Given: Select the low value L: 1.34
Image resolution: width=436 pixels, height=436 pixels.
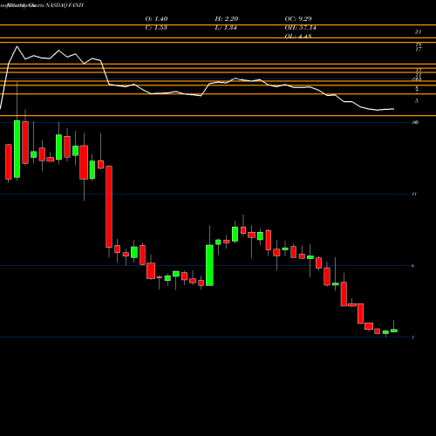Looking at the screenshot, I should 226,28.
